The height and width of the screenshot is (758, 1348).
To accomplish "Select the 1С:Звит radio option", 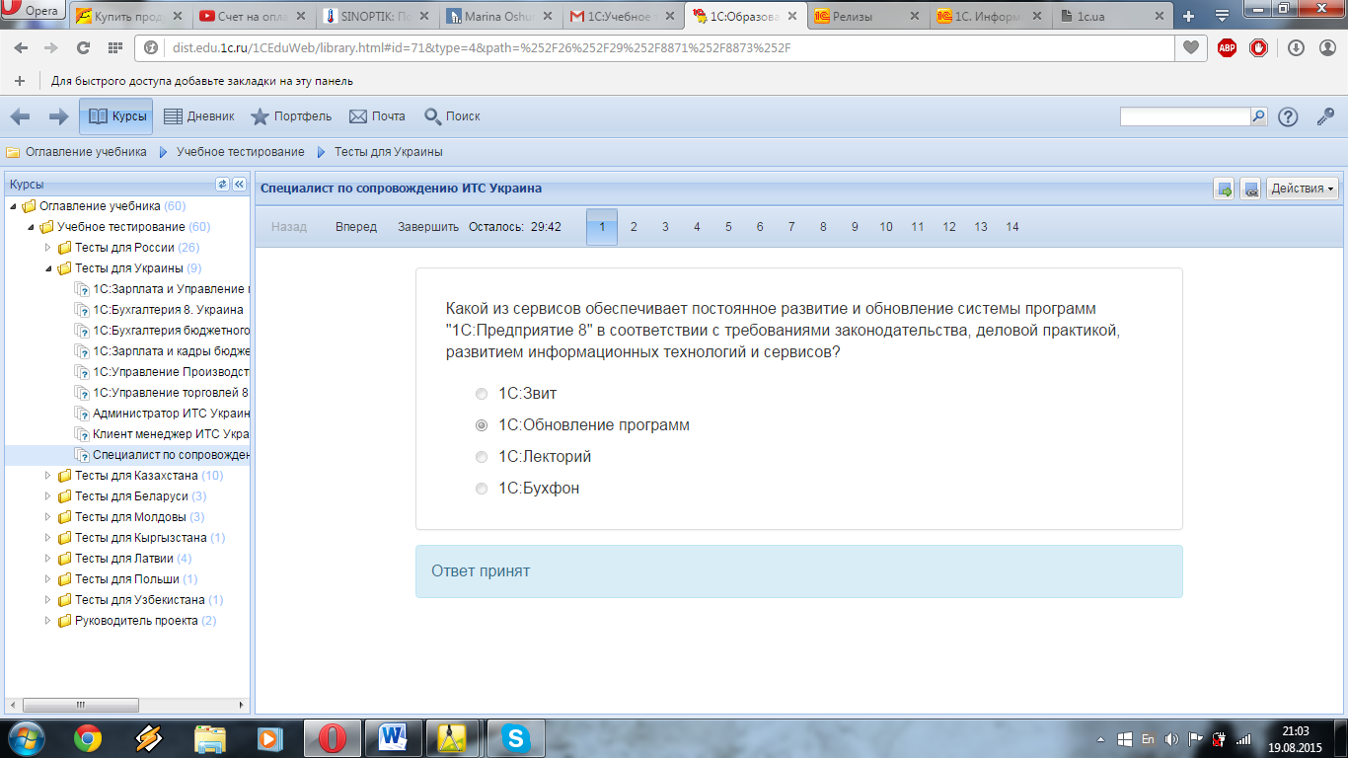I will coord(482,394).
